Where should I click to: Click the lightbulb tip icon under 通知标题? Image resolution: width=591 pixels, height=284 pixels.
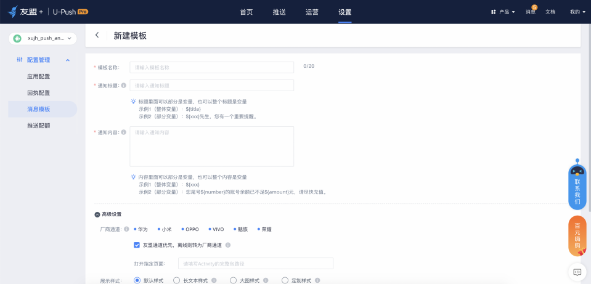pos(134,102)
